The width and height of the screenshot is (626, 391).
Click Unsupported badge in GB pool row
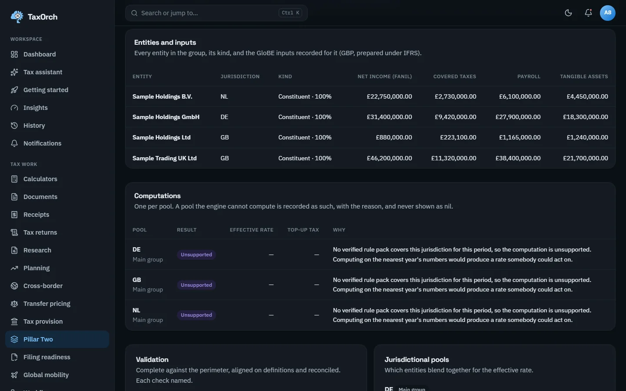point(196,285)
